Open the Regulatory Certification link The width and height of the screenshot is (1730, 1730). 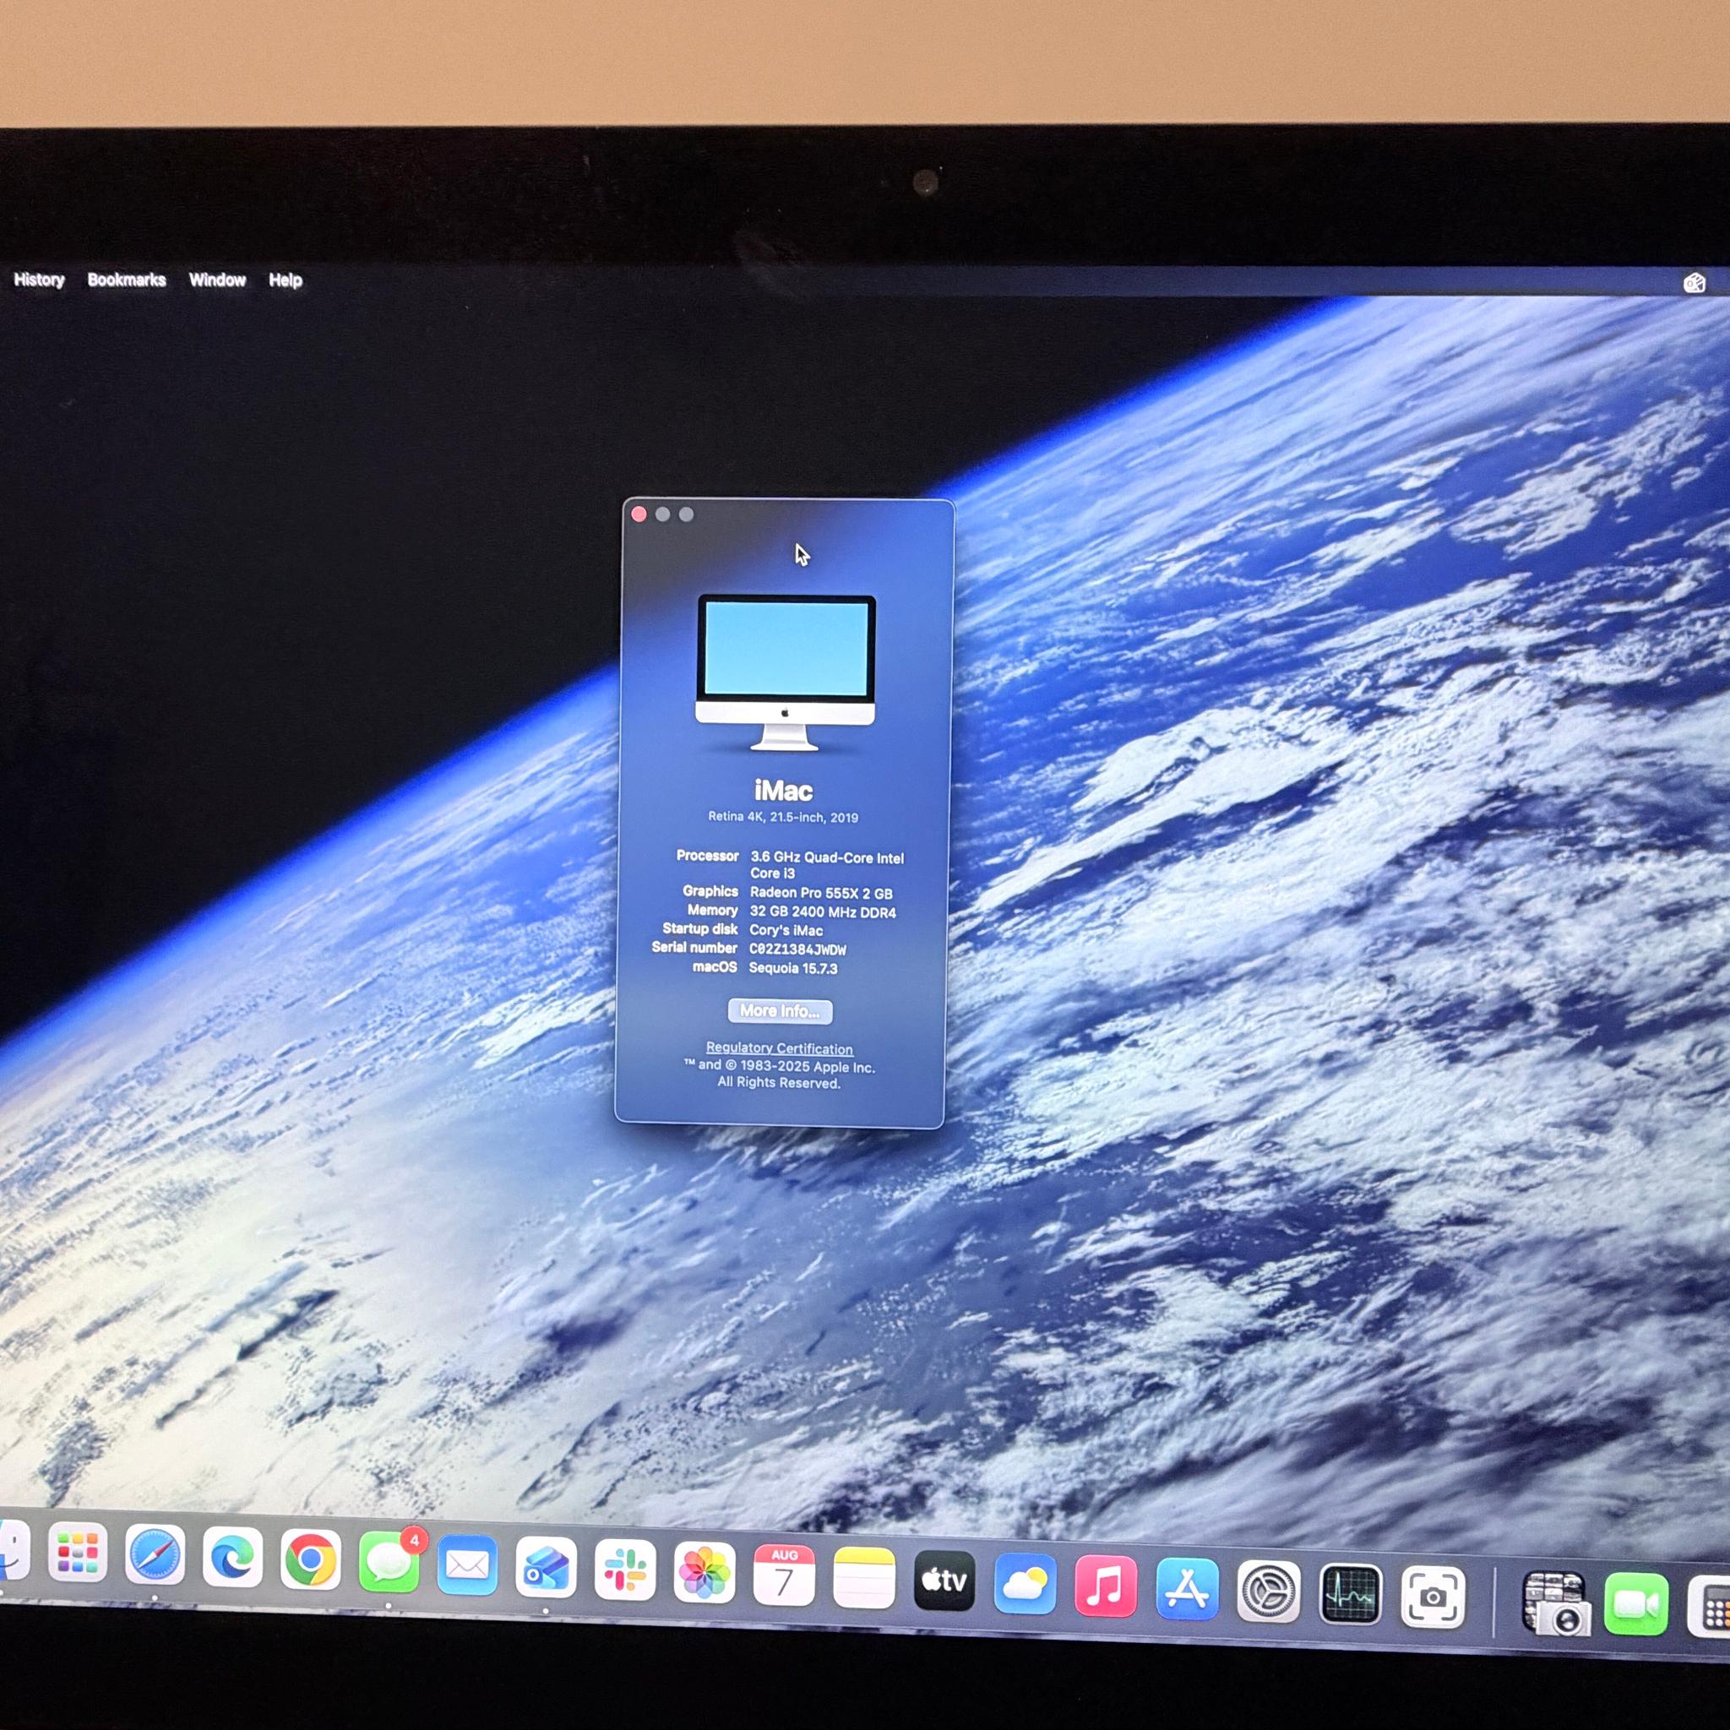pos(779,1047)
